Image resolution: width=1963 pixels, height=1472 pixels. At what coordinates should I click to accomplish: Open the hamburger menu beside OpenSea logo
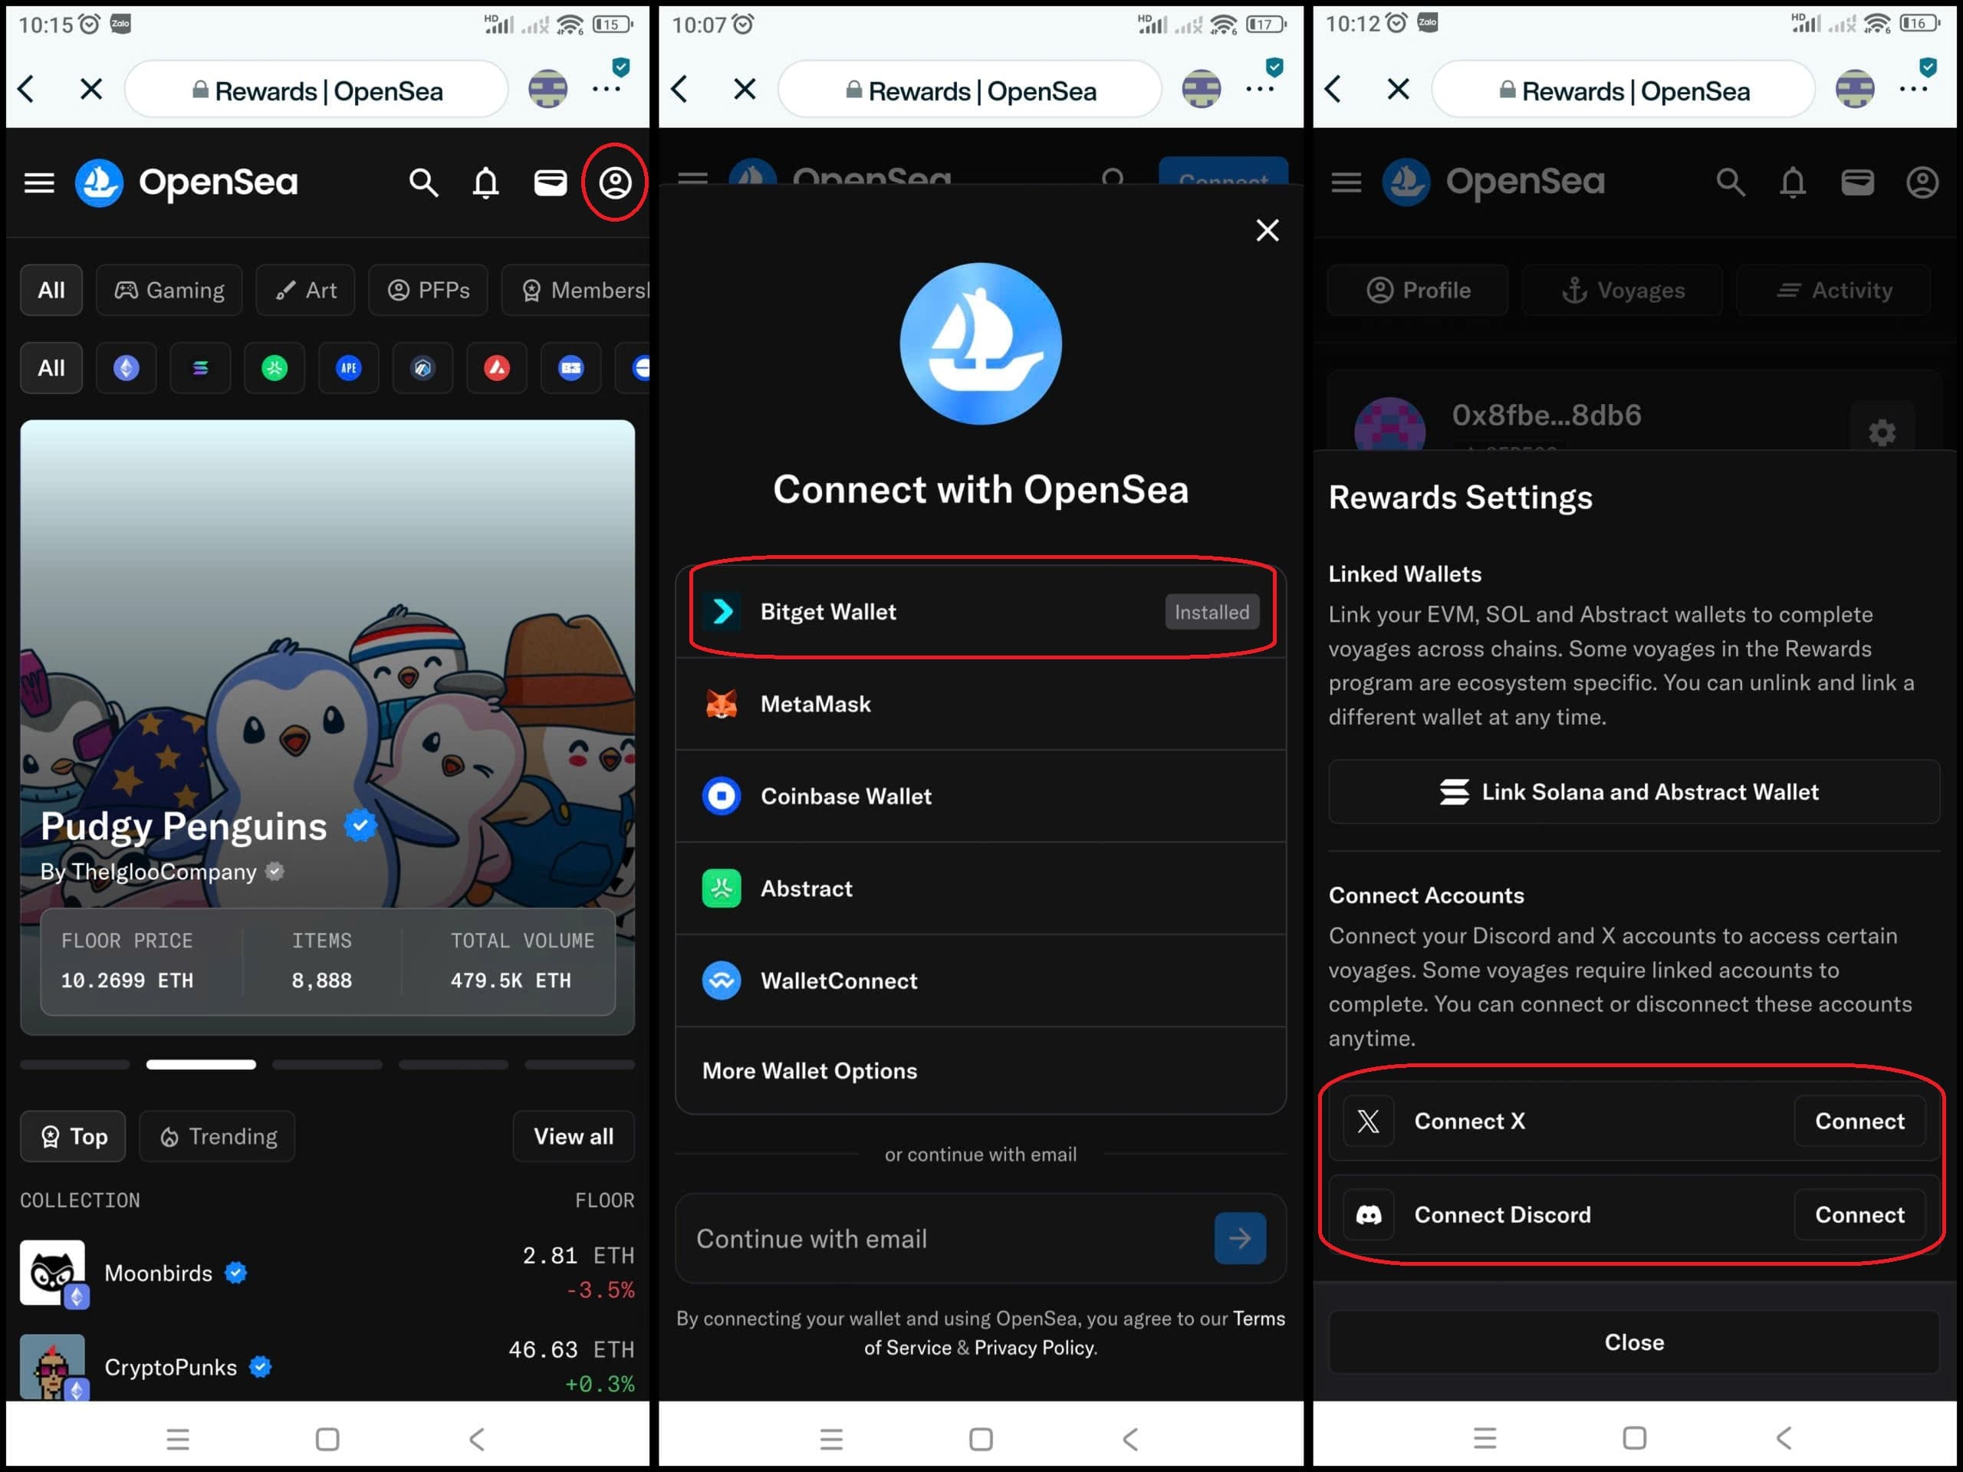(x=39, y=182)
